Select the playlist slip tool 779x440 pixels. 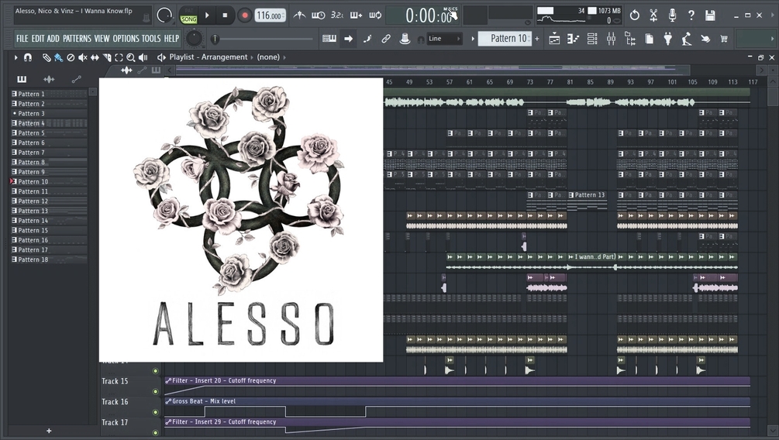point(95,57)
